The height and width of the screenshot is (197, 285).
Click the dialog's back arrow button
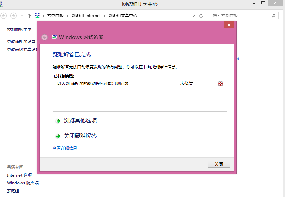point(44,37)
